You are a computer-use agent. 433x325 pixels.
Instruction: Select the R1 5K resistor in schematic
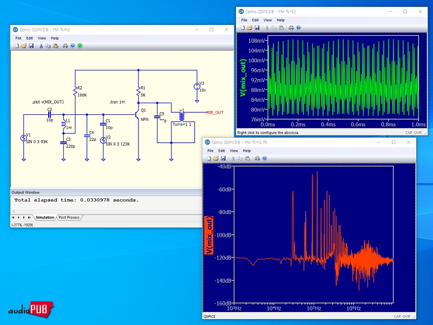pyautogui.click(x=139, y=92)
